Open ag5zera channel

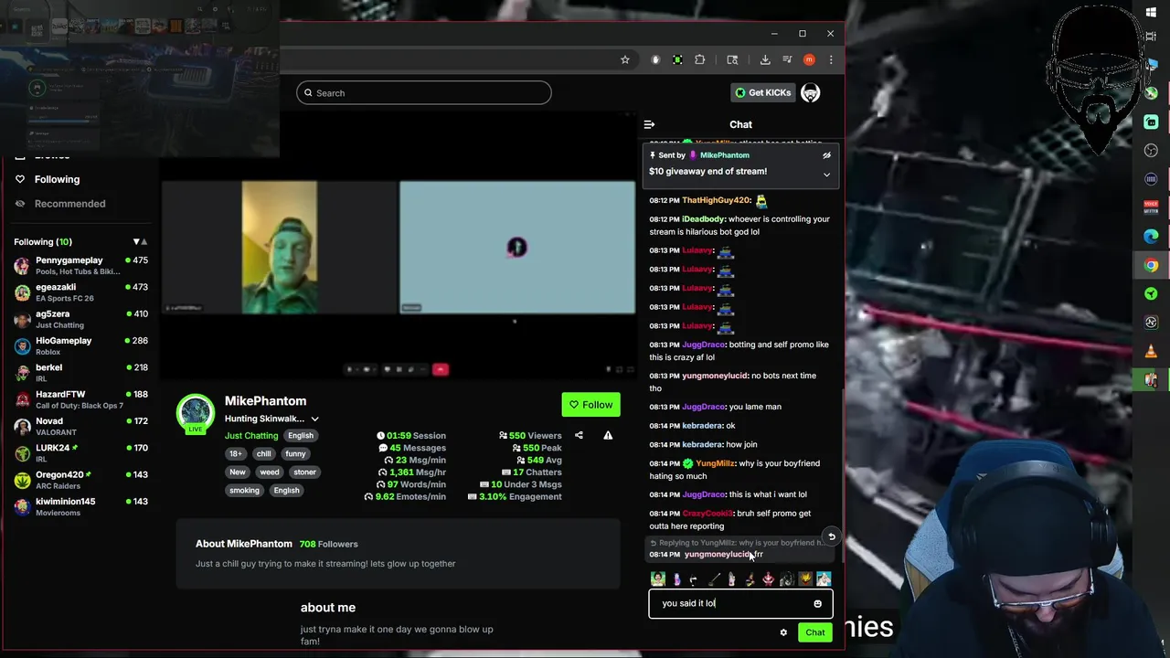click(x=80, y=319)
